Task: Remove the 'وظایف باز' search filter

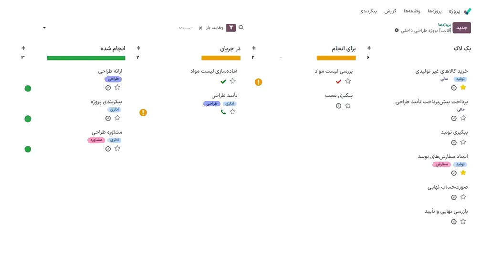Action: coord(200,28)
